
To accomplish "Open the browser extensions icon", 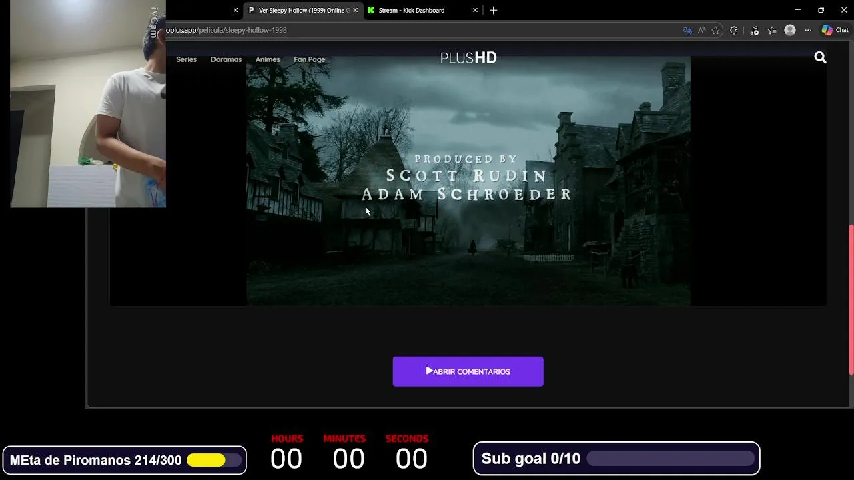I will (x=734, y=30).
